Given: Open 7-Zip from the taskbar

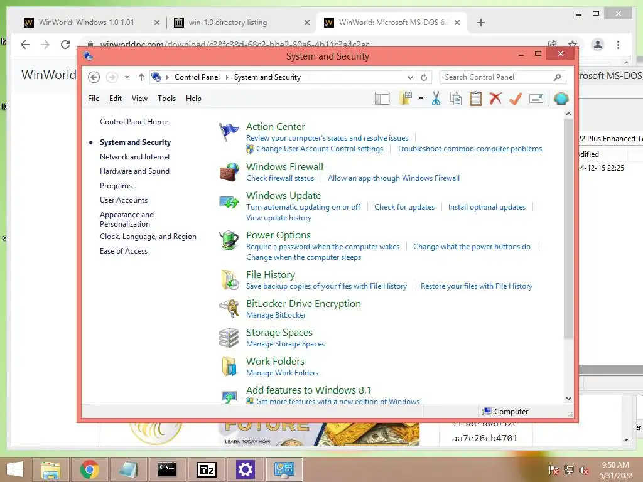Looking at the screenshot, I should [x=207, y=469].
